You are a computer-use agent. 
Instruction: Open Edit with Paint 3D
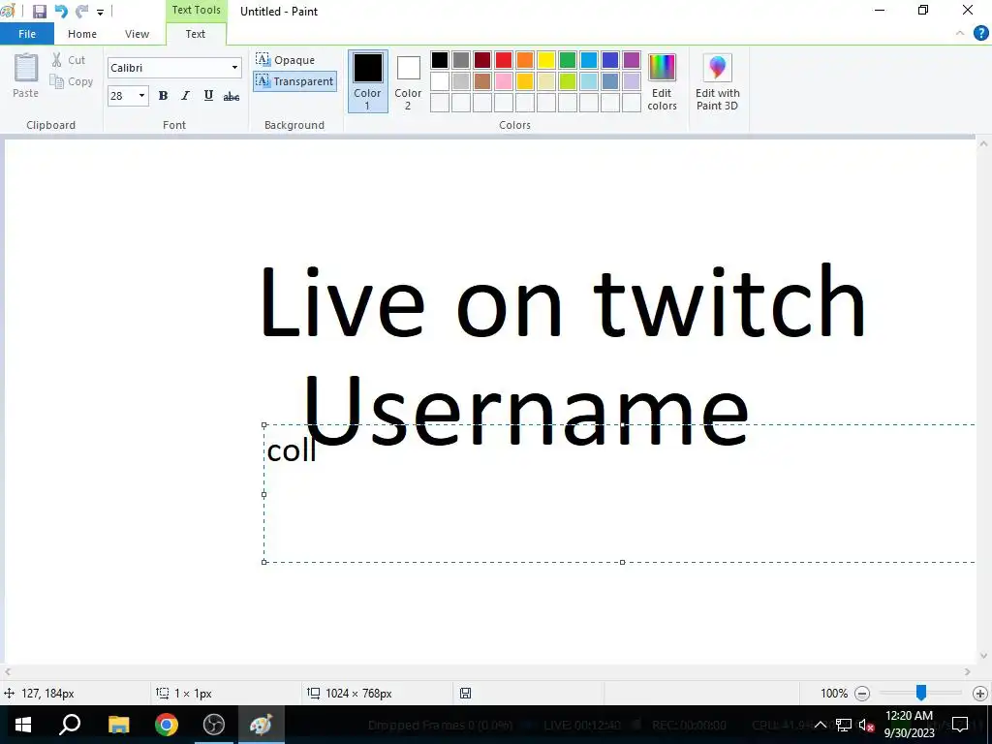(x=718, y=81)
